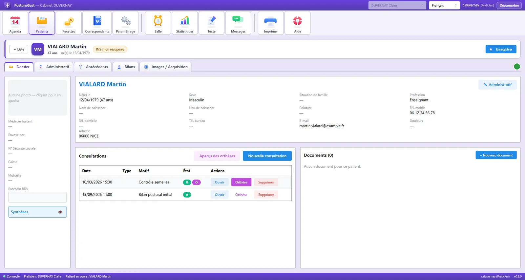Click Nouvelle consultation button
Screen dimensions: 525x280
pos(267,156)
